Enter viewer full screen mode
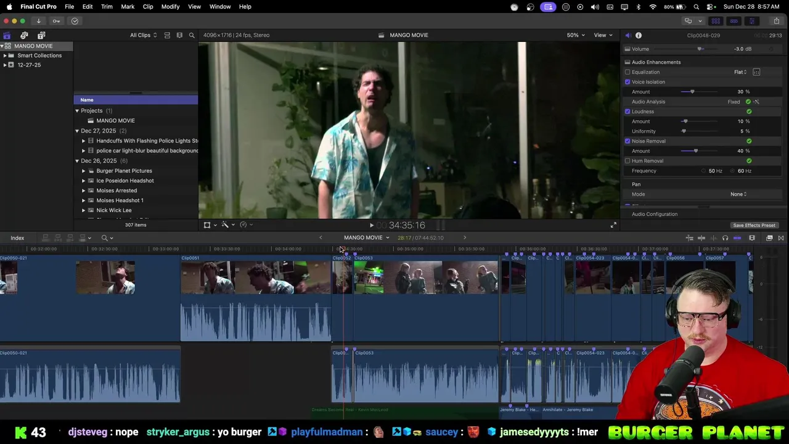This screenshot has width=789, height=444. click(613, 225)
